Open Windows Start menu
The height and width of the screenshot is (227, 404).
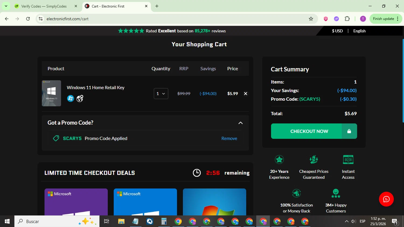[7, 221]
